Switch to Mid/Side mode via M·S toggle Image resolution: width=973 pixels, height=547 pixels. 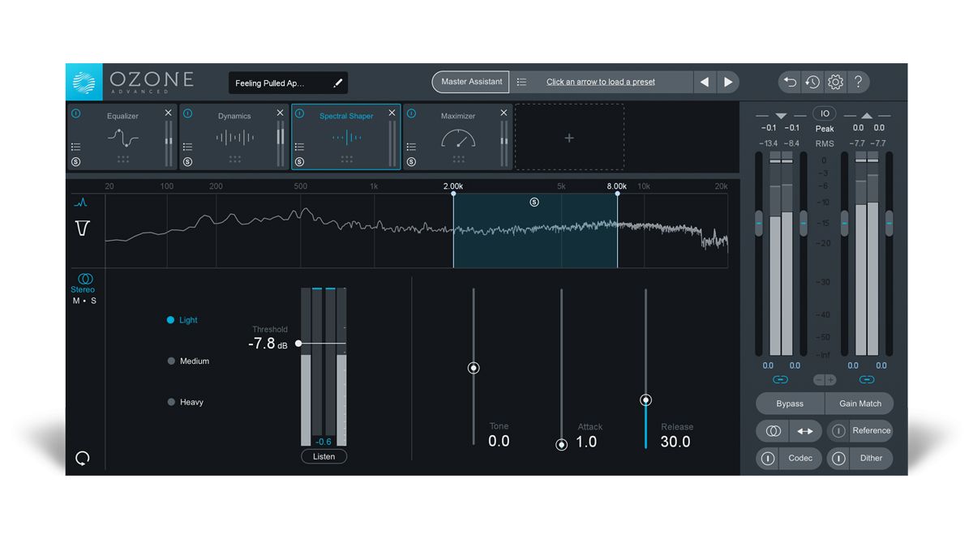click(84, 299)
